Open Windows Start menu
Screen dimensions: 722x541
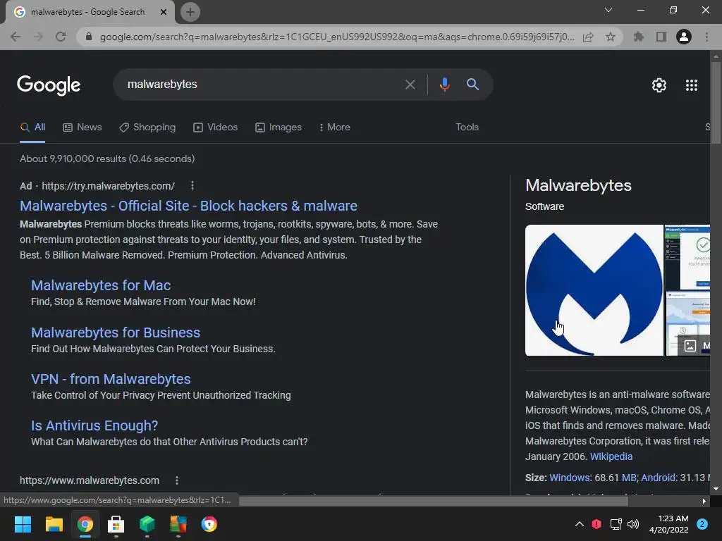pyautogui.click(x=23, y=524)
